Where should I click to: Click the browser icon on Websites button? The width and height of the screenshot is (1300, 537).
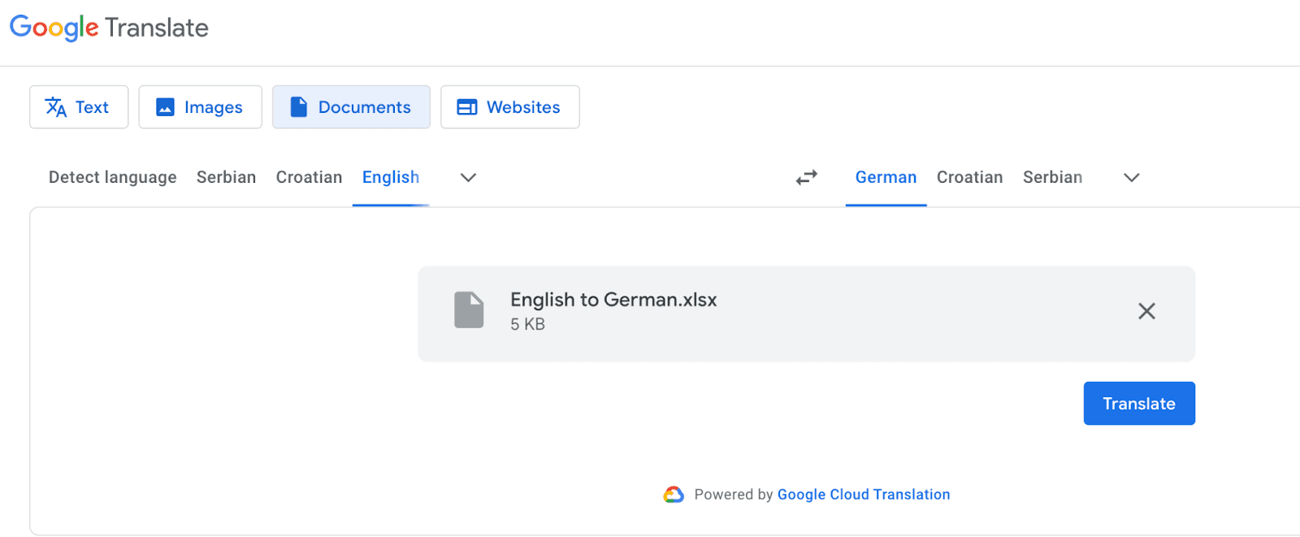click(x=467, y=107)
